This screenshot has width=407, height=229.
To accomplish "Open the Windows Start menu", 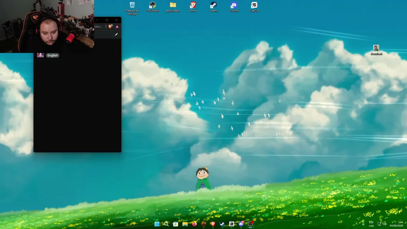I will tap(157, 224).
